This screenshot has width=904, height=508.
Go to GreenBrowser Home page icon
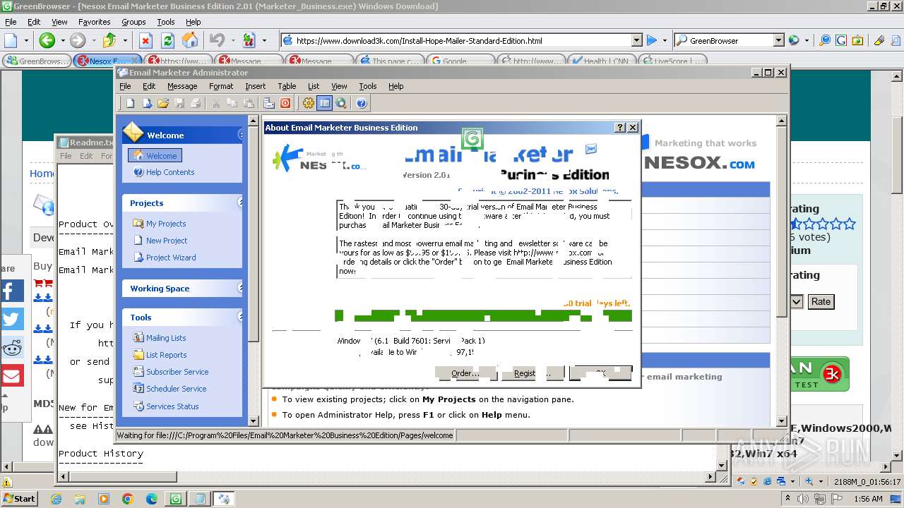[190, 40]
